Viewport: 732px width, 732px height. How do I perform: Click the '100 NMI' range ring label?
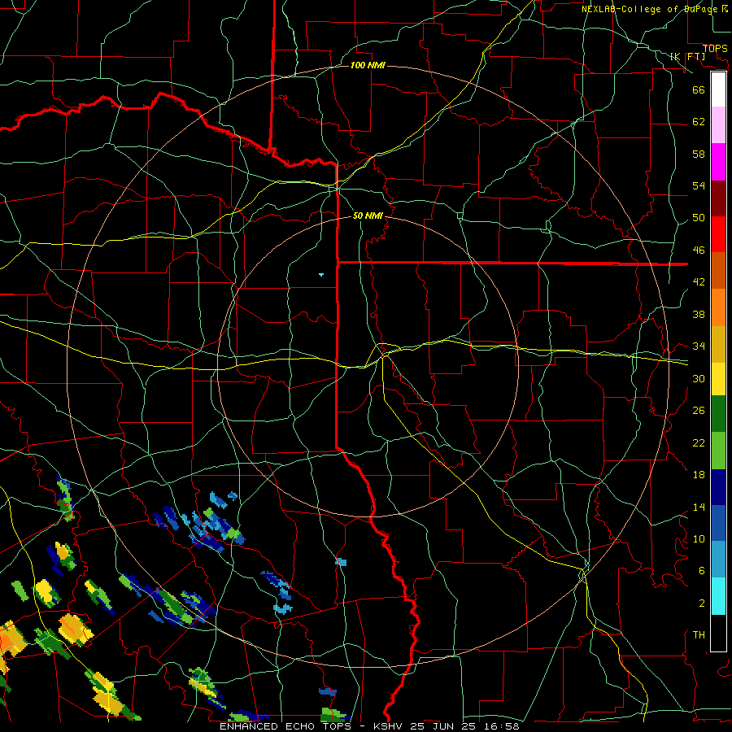point(368,65)
